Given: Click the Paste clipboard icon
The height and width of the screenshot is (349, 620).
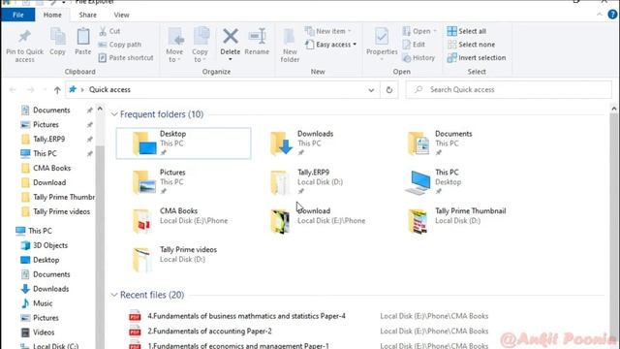Looking at the screenshot, I should click(x=82, y=37).
